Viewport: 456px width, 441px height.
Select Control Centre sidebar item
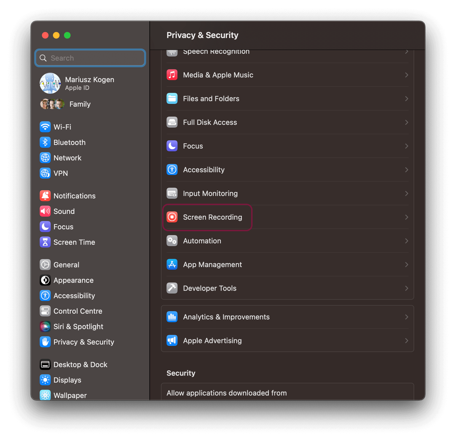coord(78,311)
